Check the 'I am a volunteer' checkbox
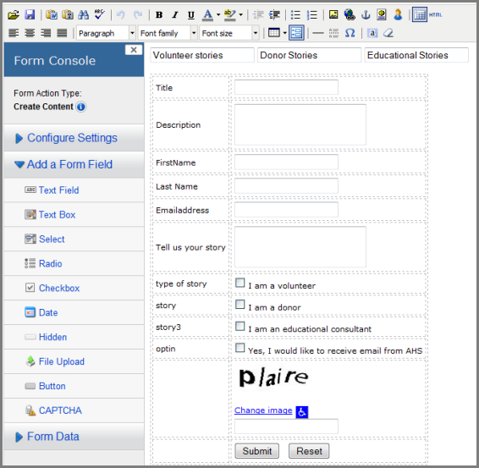 [239, 283]
